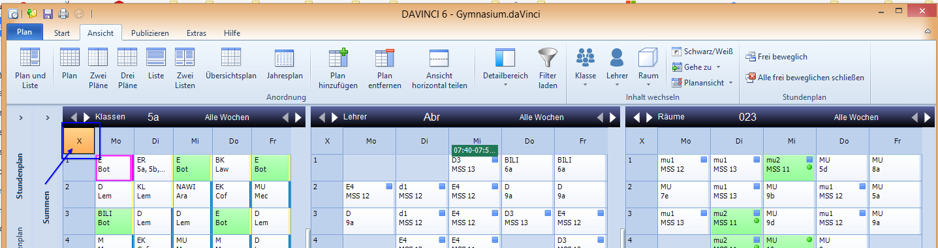Switch to the Publizieren ribbon tab
Viewport: 938px width, 248px height.
(x=149, y=33)
